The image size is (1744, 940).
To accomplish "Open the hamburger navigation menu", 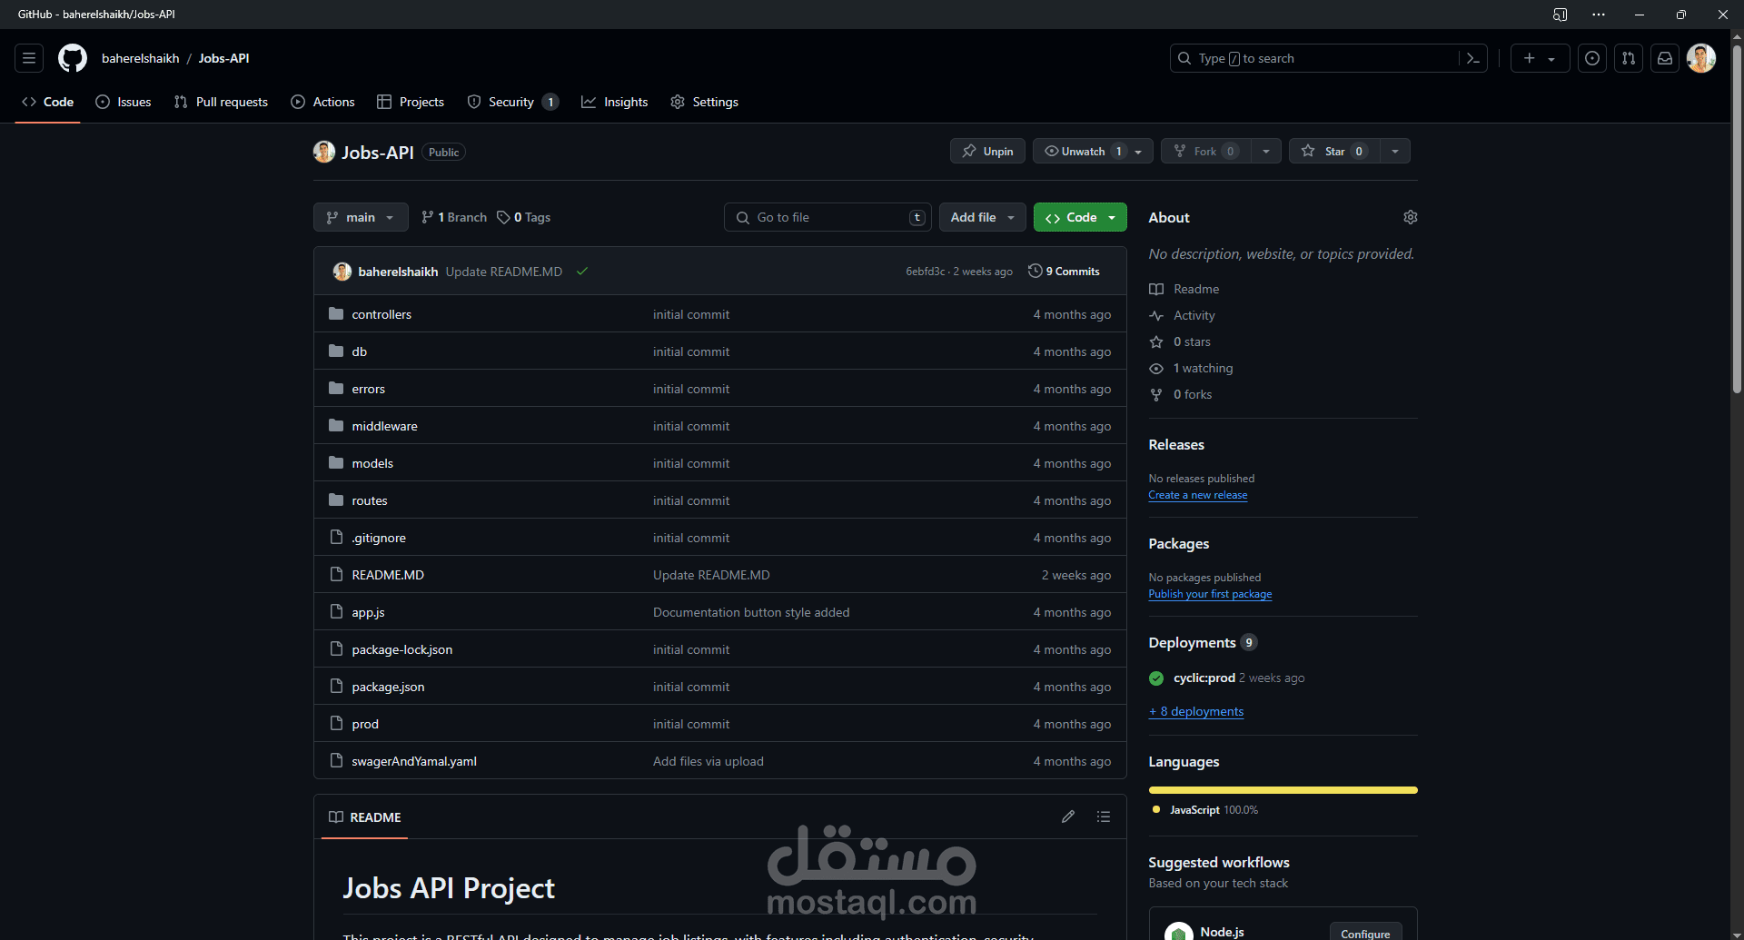I will [29, 58].
